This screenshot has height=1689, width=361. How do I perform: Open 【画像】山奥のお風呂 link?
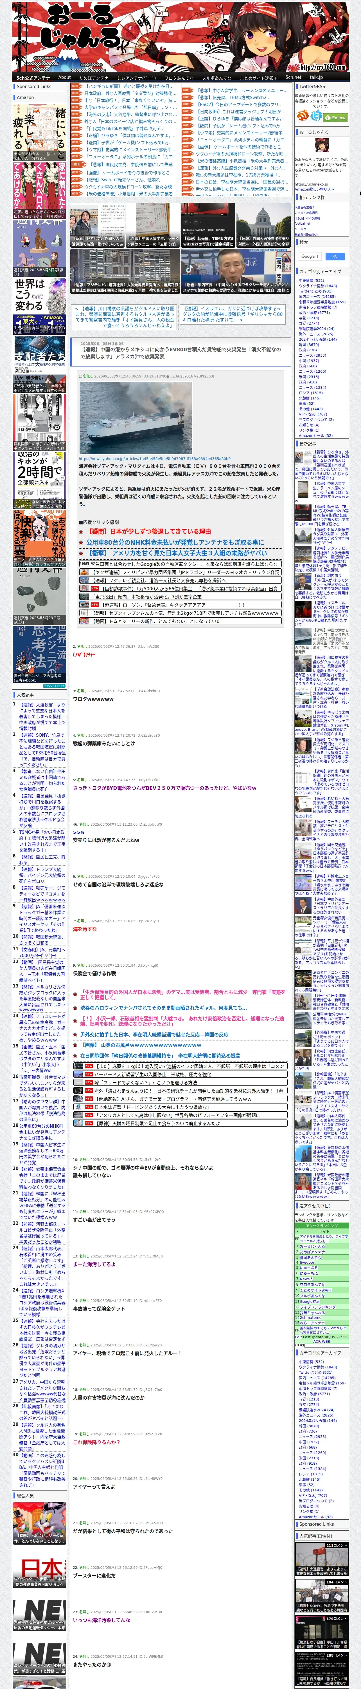pyautogui.click(x=141, y=1045)
